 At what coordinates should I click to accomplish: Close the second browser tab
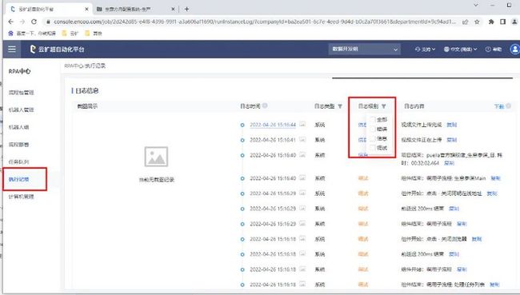coord(173,10)
